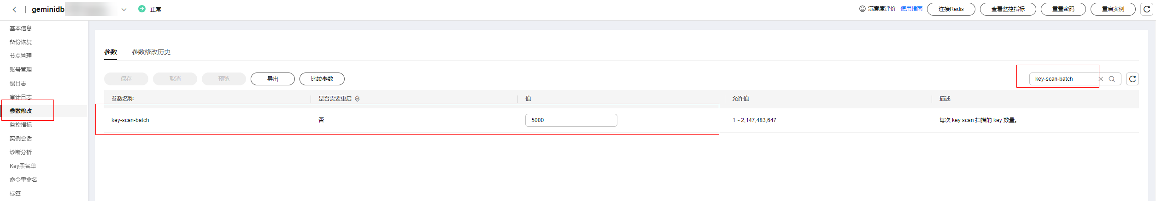Sort by 是否需要重启 column
Image resolution: width=1156 pixels, height=201 pixels.
357,99
